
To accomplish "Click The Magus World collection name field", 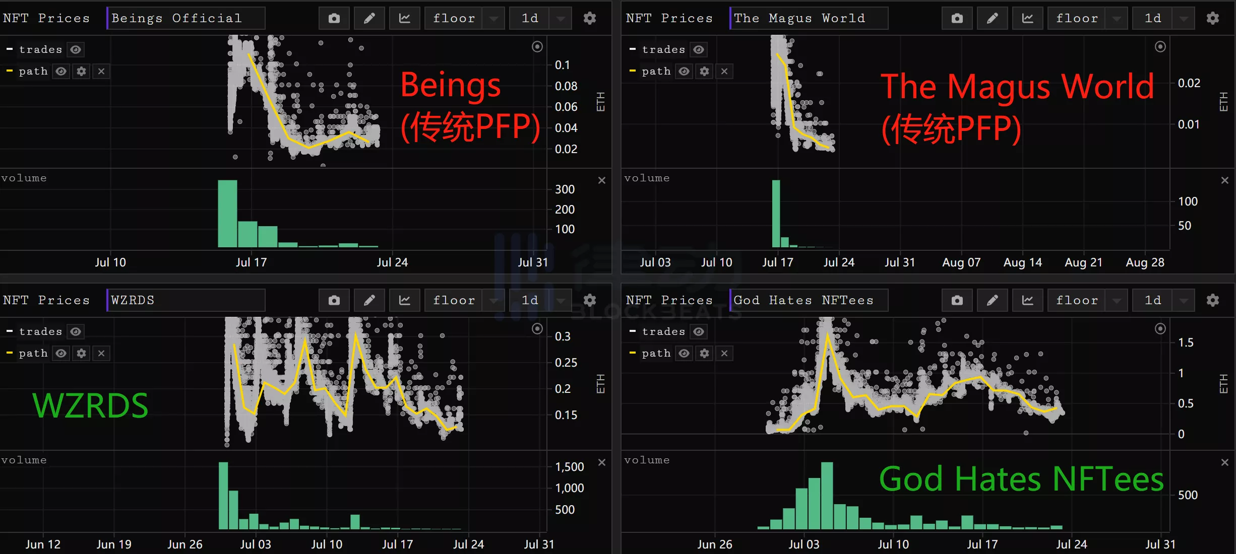I will 809,19.
